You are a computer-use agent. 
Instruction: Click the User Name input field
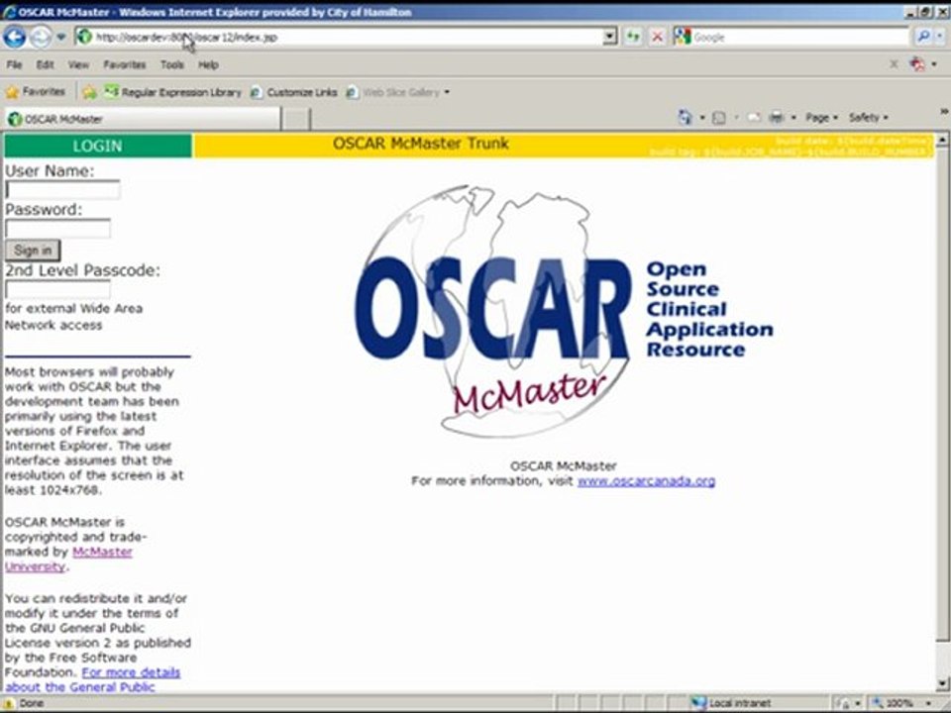pyautogui.click(x=62, y=190)
